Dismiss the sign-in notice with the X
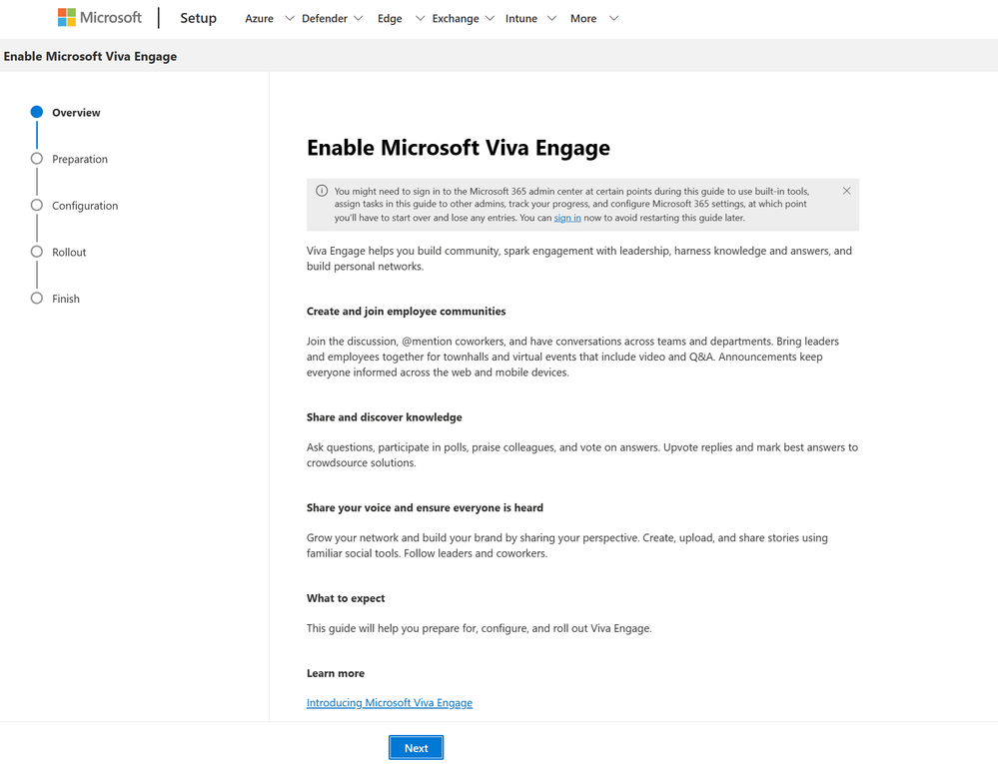 click(846, 191)
